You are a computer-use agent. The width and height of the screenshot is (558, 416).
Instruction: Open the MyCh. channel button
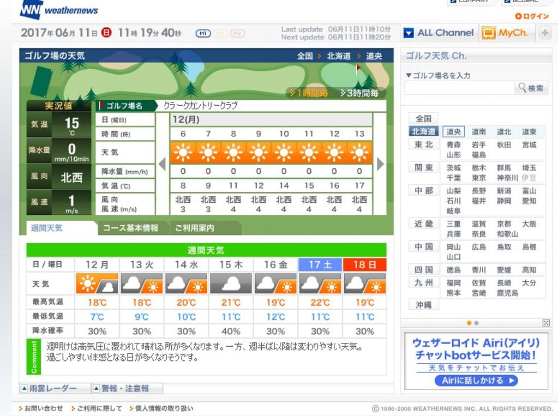505,33
